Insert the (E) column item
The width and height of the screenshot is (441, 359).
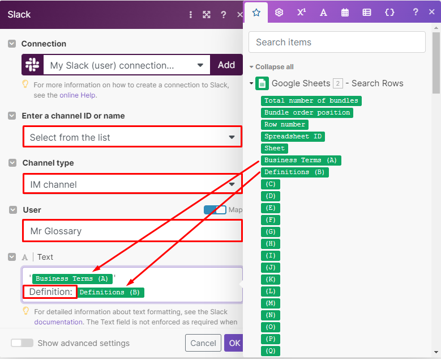pos(270,208)
